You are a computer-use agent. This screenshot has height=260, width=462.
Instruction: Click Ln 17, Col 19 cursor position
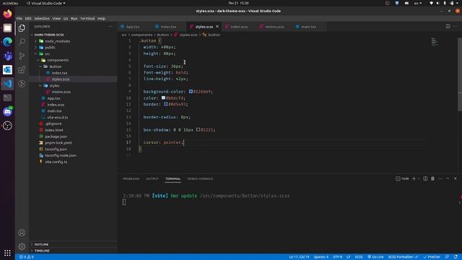click(299, 257)
